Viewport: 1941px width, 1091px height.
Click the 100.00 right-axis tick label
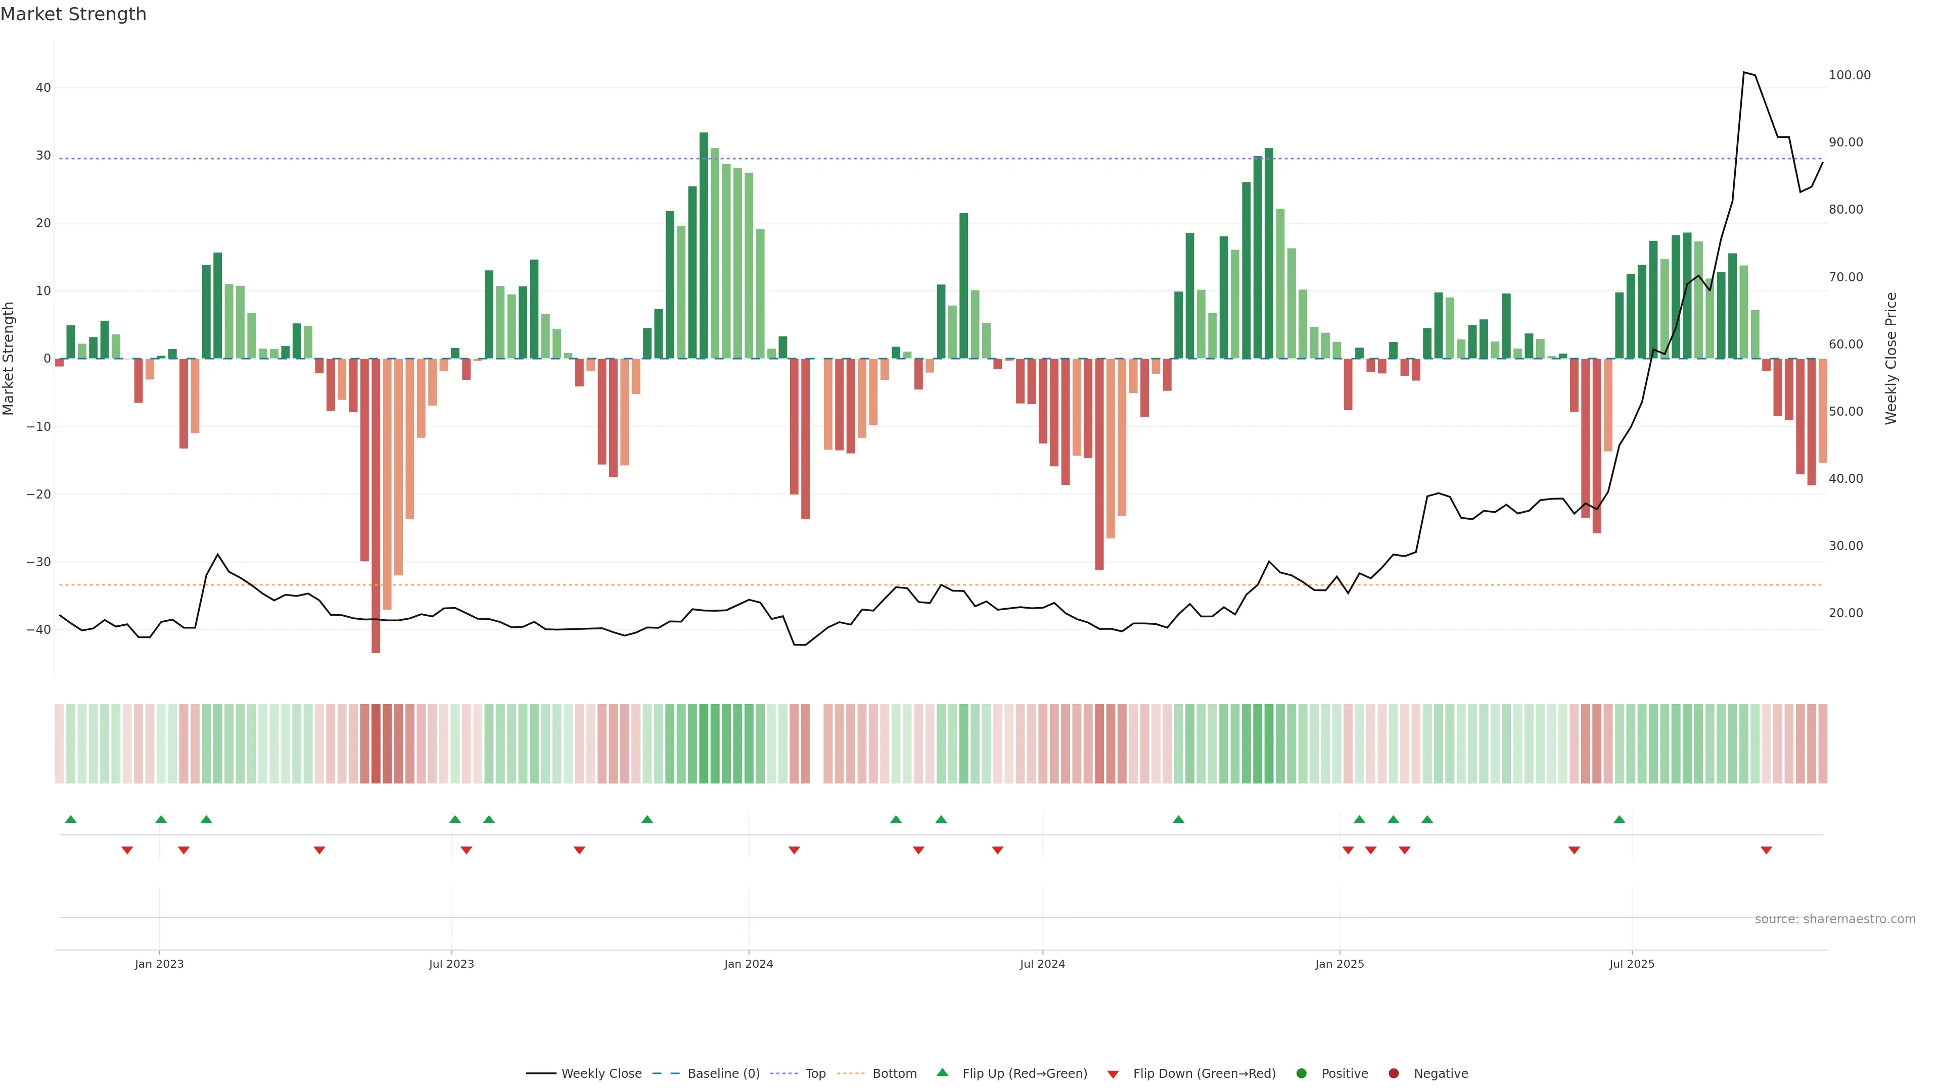[1849, 75]
